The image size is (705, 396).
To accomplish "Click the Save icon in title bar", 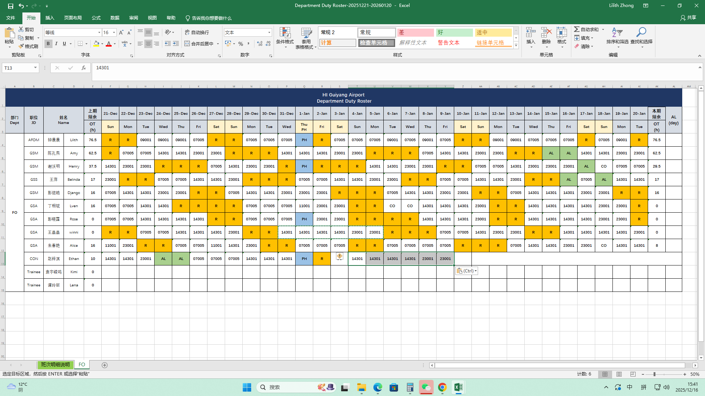I will (x=10, y=6).
